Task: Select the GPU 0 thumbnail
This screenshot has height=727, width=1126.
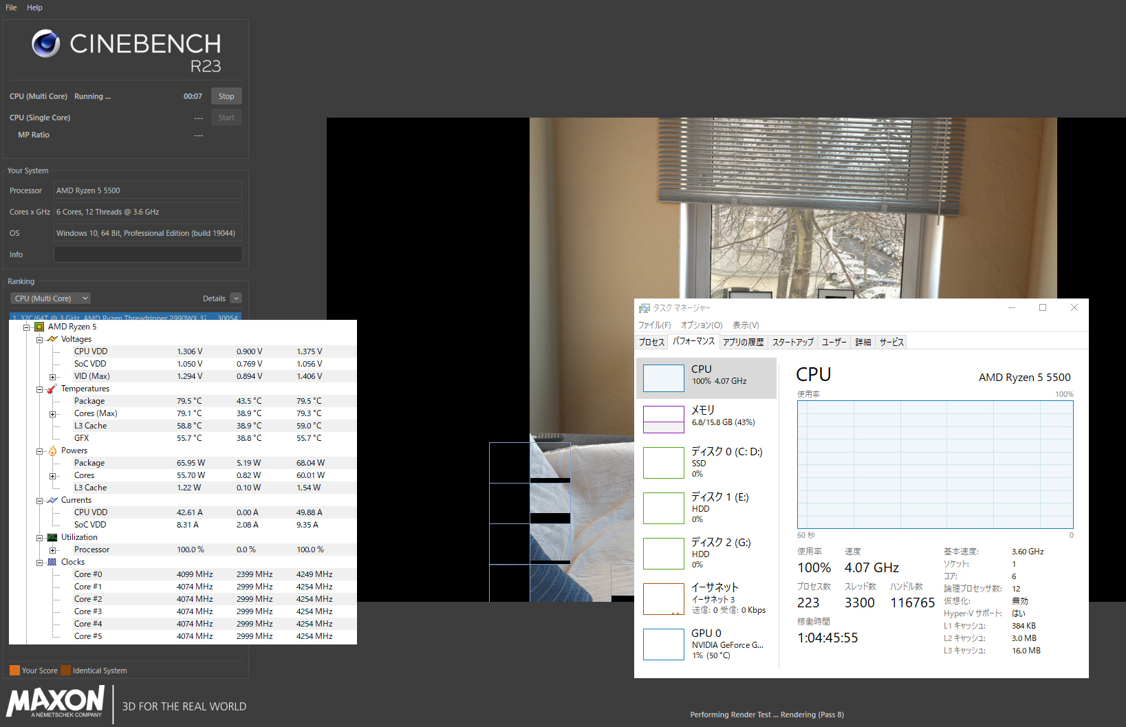Action: (663, 644)
